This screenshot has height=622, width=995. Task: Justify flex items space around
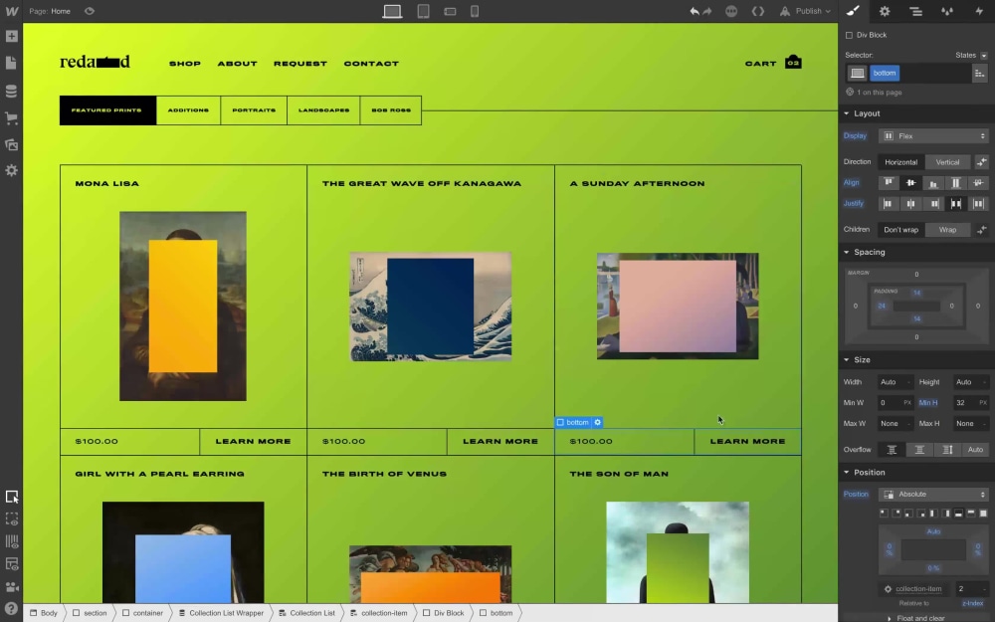pos(978,204)
